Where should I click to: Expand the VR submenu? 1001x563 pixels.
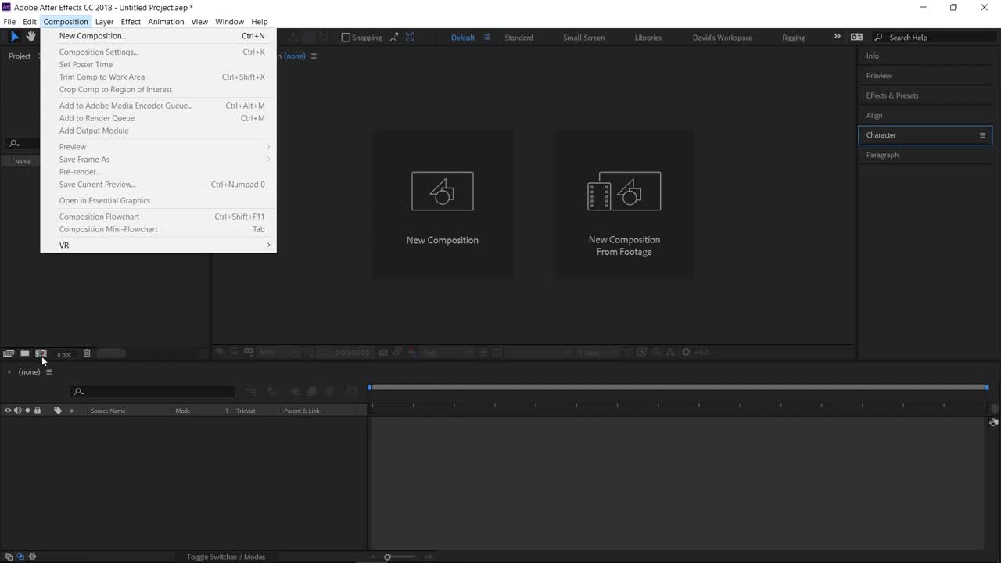(x=159, y=246)
